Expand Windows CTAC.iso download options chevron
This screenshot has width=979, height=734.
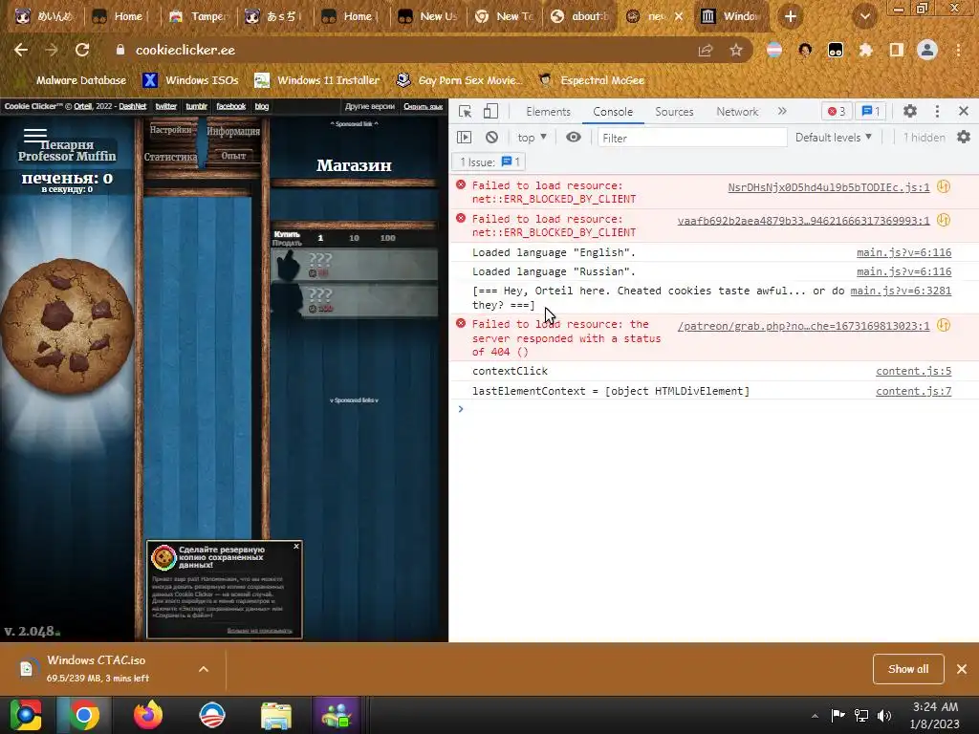coord(204,669)
